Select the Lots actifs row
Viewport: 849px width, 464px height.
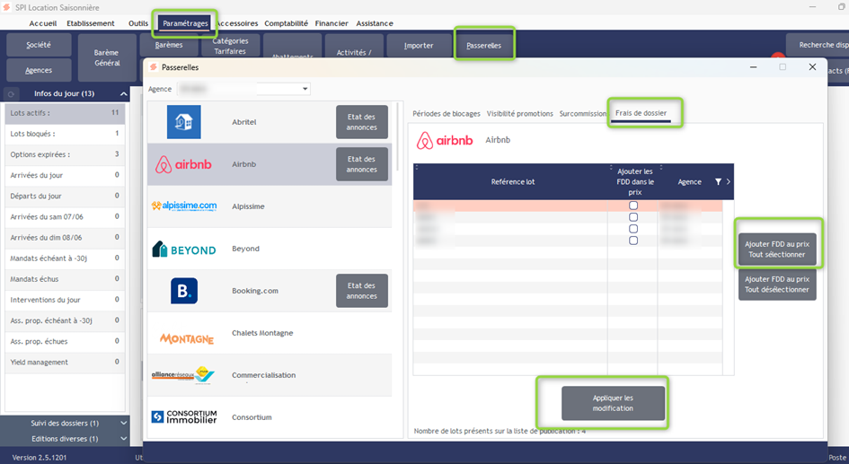pos(63,113)
